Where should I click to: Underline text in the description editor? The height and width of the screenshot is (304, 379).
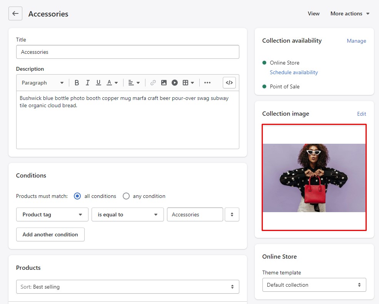[99, 83]
